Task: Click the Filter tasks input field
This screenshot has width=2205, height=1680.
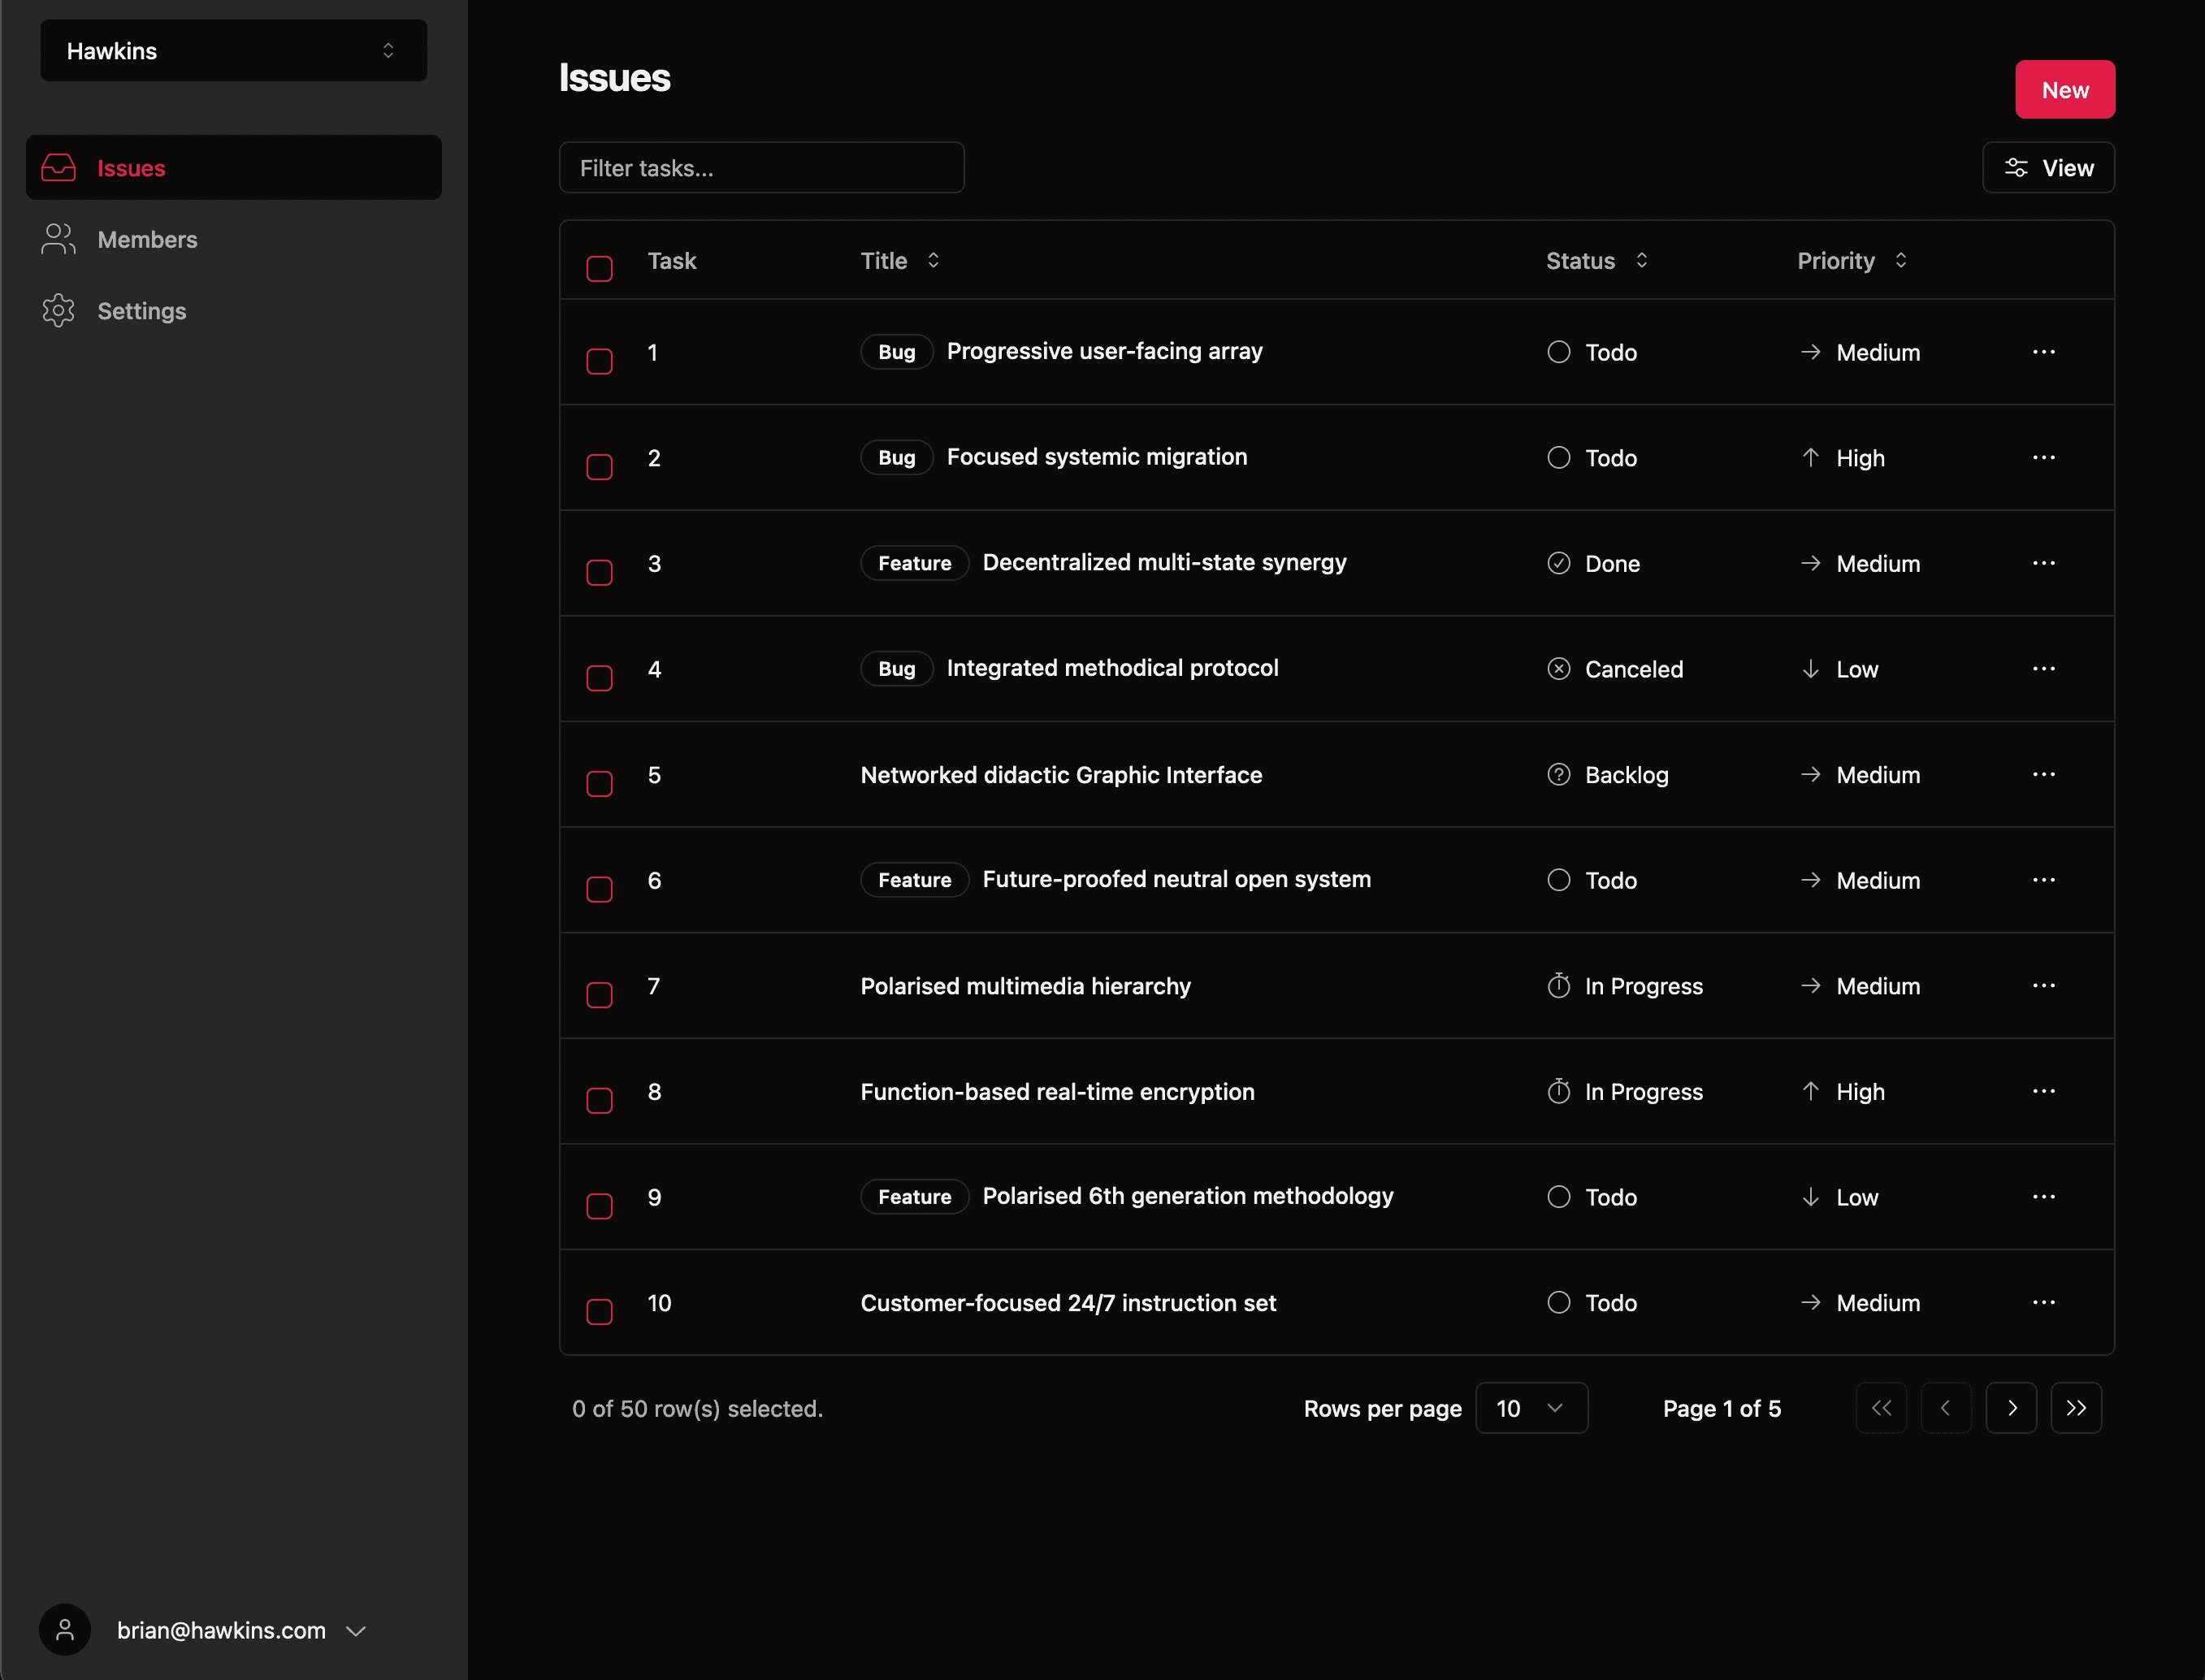Action: coord(762,167)
